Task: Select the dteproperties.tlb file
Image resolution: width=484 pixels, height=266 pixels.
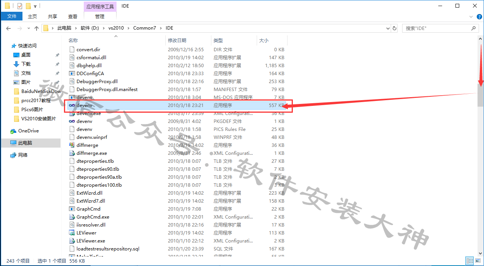Action: (95, 161)
